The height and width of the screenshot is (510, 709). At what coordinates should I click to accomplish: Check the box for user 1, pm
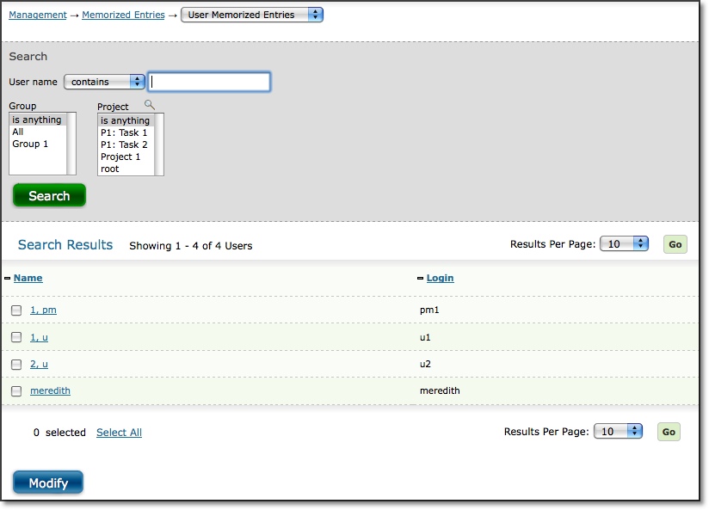pos(16,310)
